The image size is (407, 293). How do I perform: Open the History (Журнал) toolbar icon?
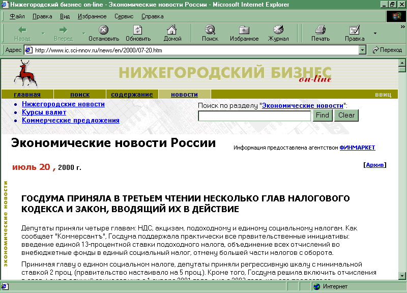tap(278, 30)
